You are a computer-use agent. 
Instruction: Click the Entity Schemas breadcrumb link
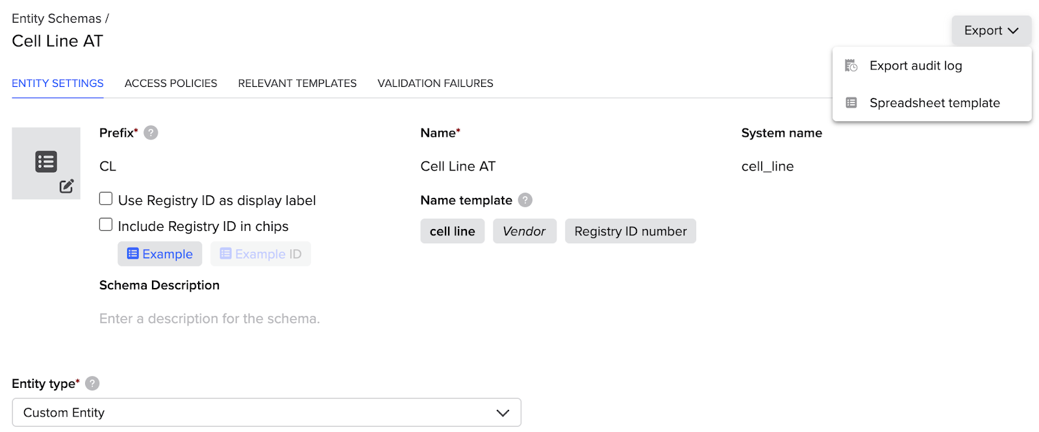[x=56, y=19]
